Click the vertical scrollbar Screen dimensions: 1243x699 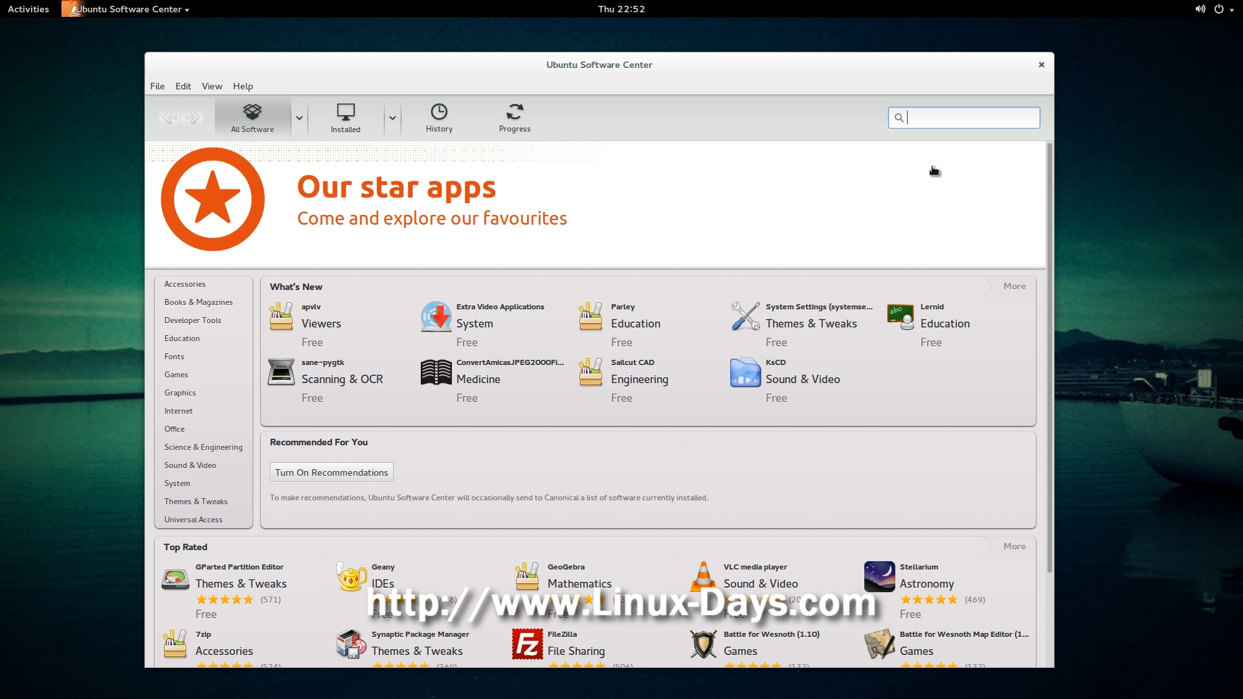click(1049, 357)
